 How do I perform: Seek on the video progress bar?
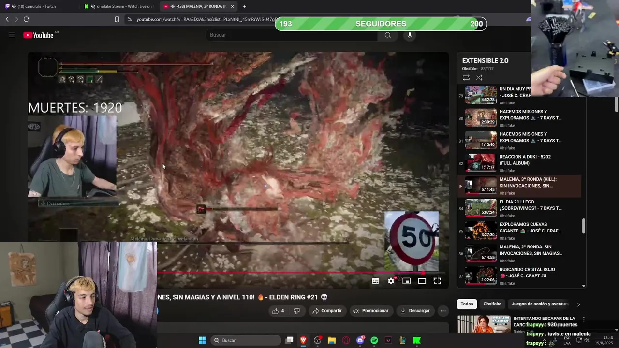click(x=301, y=273)
